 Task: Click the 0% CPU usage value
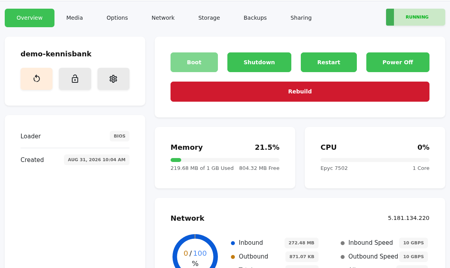tap(423, 147)
